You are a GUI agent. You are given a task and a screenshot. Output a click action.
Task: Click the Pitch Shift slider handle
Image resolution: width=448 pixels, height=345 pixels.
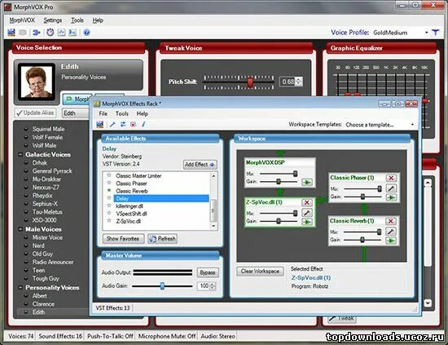coord(250,82)
